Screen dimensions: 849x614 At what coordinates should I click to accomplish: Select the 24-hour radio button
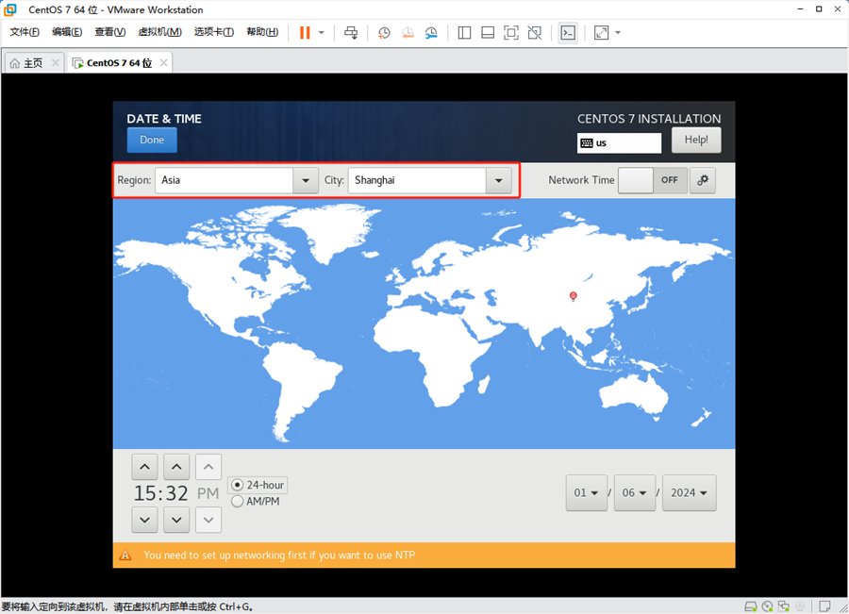[x=237, y=485]
